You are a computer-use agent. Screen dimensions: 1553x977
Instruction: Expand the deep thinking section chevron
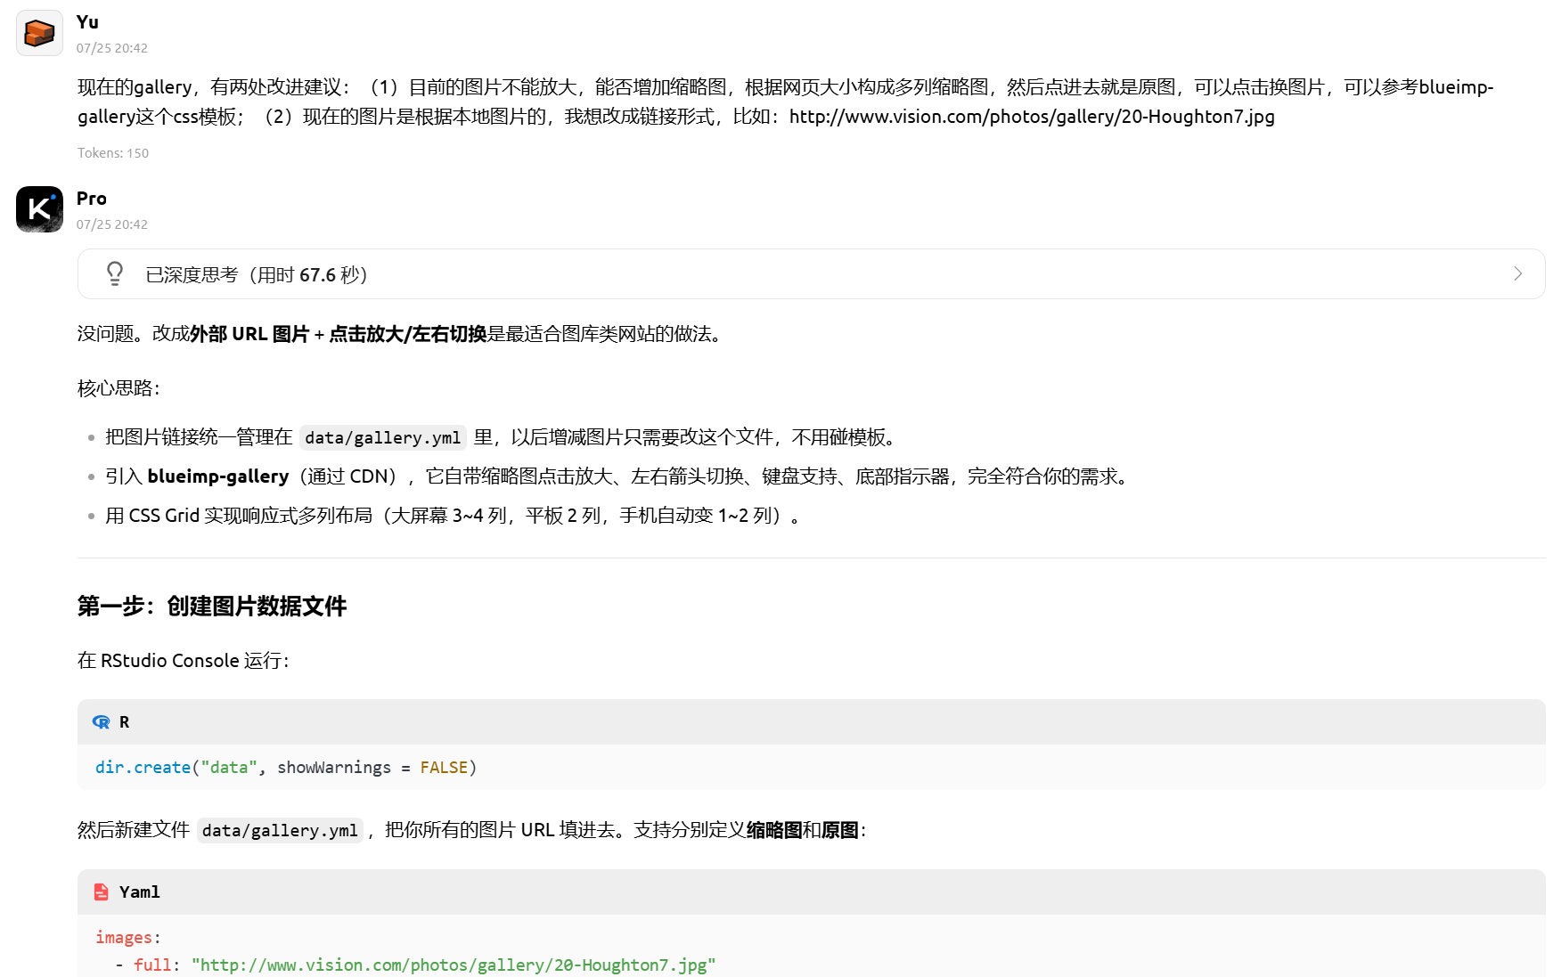click(x=1517, y=273)
